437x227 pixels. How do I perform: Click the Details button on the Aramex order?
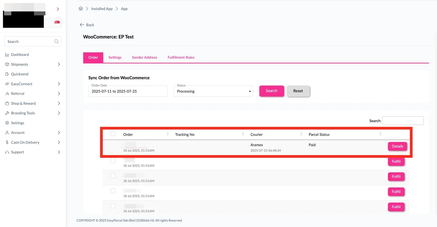click(x=397, y=146)
